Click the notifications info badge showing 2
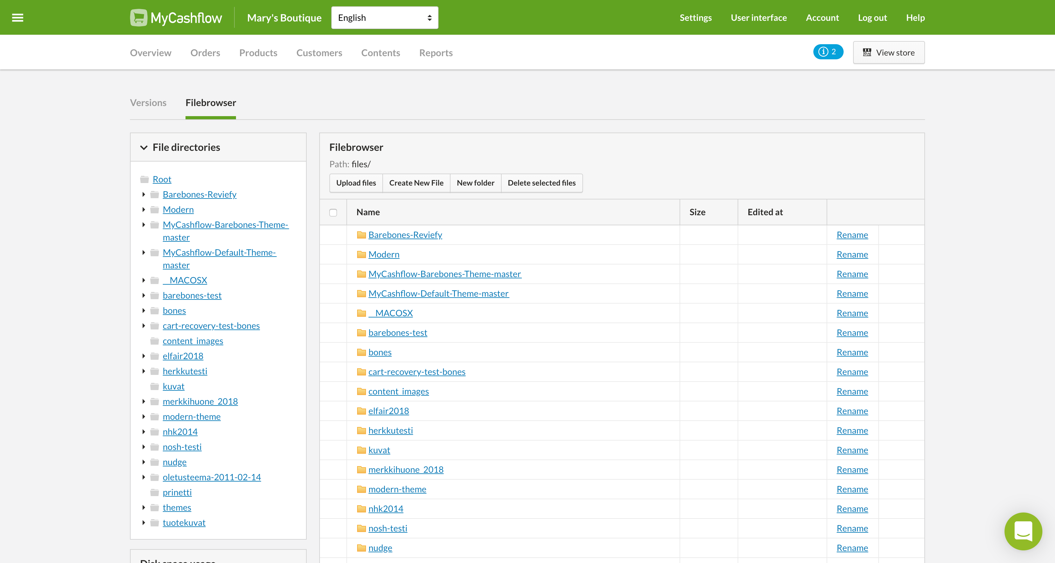 point(828,52)
